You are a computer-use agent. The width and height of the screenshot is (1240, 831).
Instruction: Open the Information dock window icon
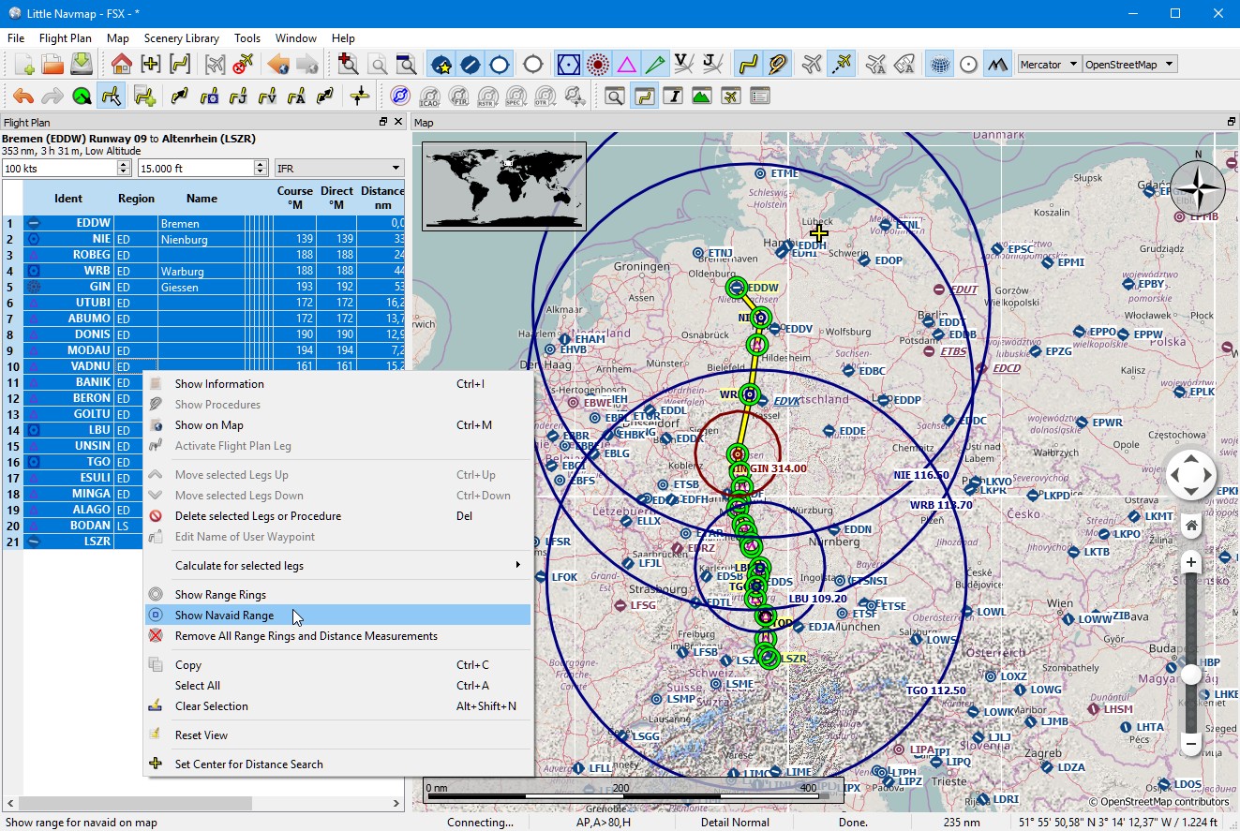pos(672,96)
